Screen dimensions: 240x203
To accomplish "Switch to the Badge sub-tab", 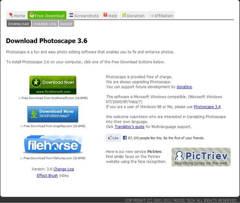I will click(x=66, y=24).
